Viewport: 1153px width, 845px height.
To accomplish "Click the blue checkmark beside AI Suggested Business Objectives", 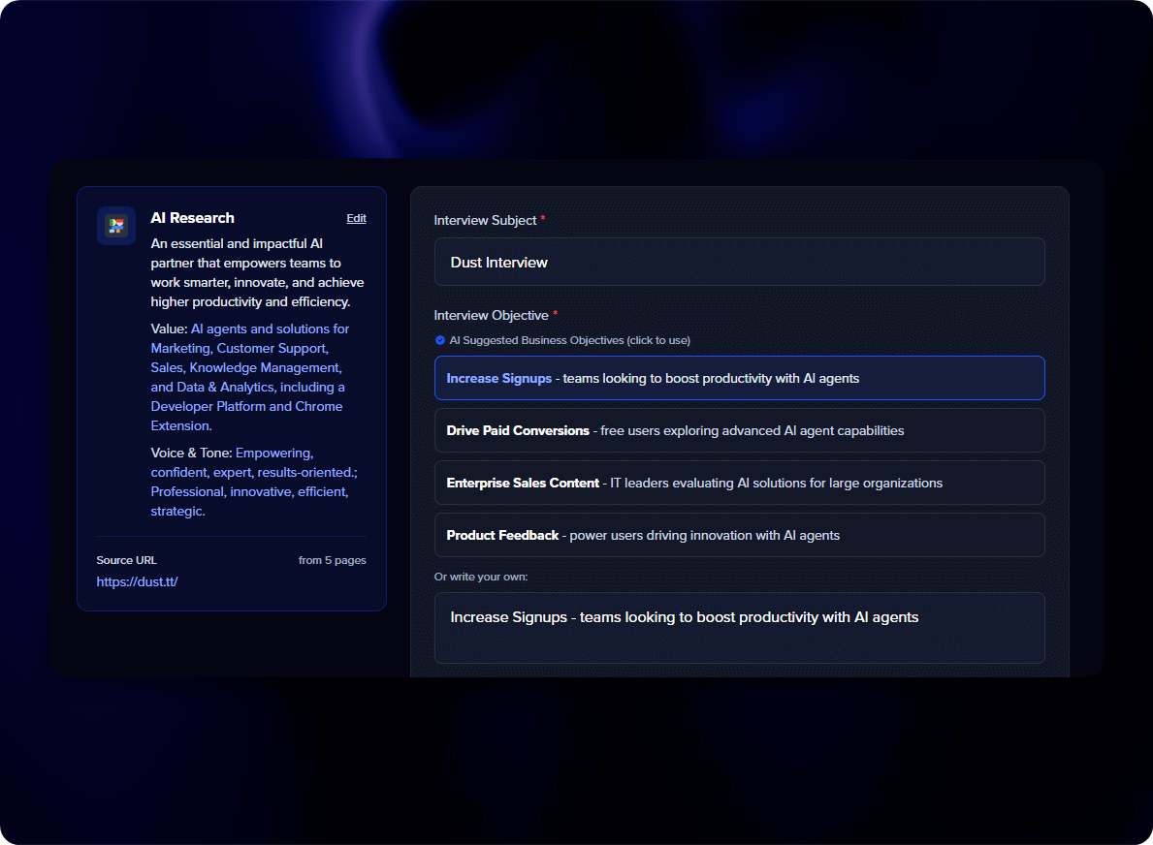I will (x=438, y=340).
